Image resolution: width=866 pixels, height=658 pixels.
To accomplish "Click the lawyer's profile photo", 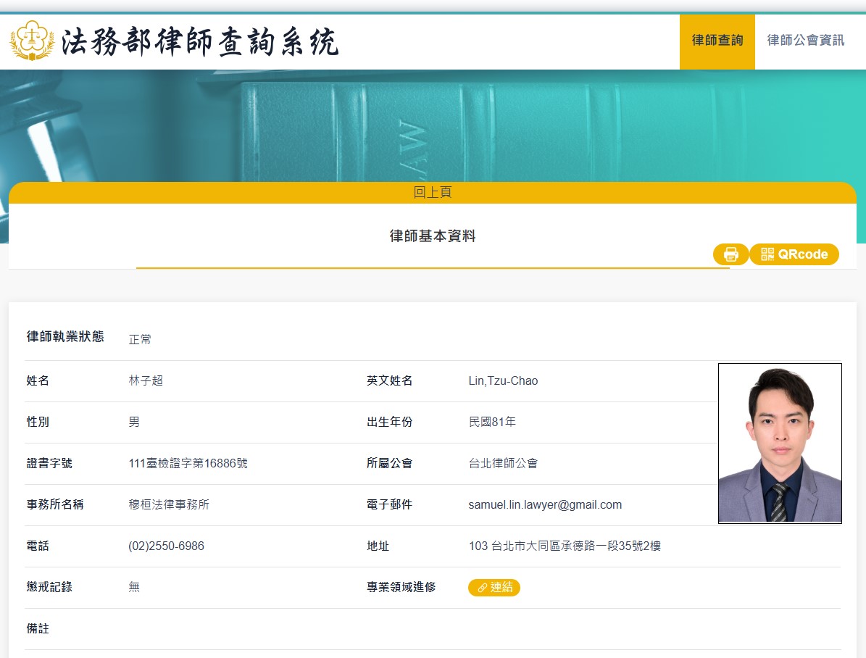I will [780, 443].
